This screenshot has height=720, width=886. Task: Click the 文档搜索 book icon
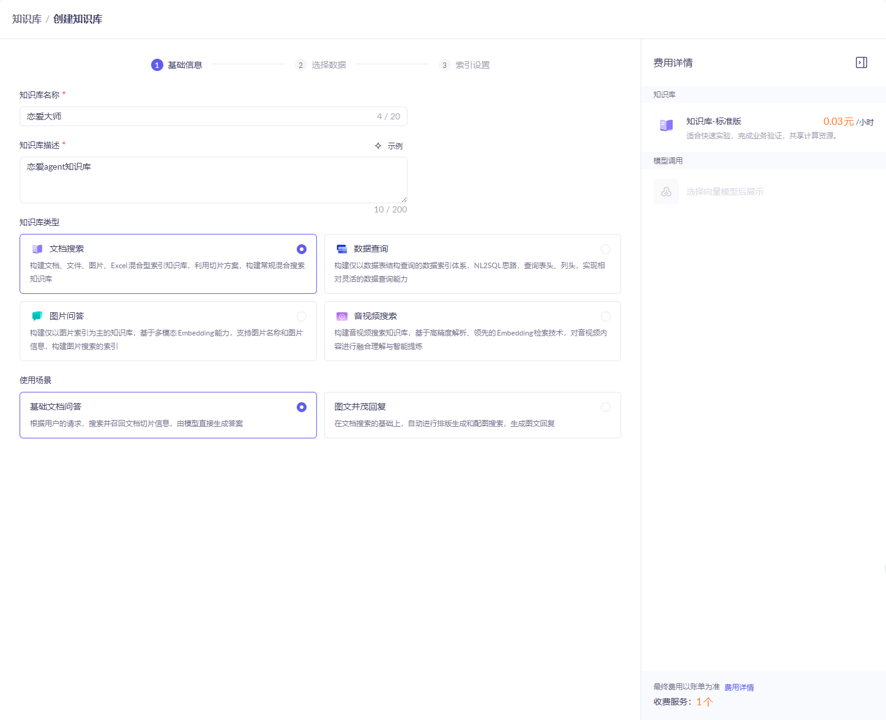[x=37, y=249]
